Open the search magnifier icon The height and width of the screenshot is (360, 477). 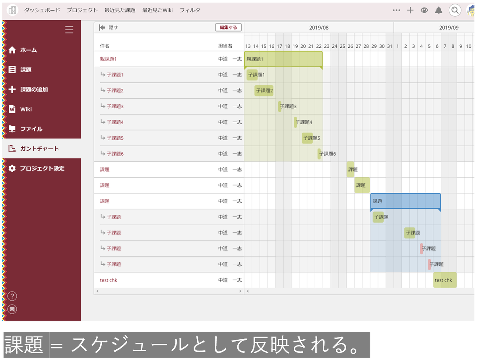[x=455, y=10]
